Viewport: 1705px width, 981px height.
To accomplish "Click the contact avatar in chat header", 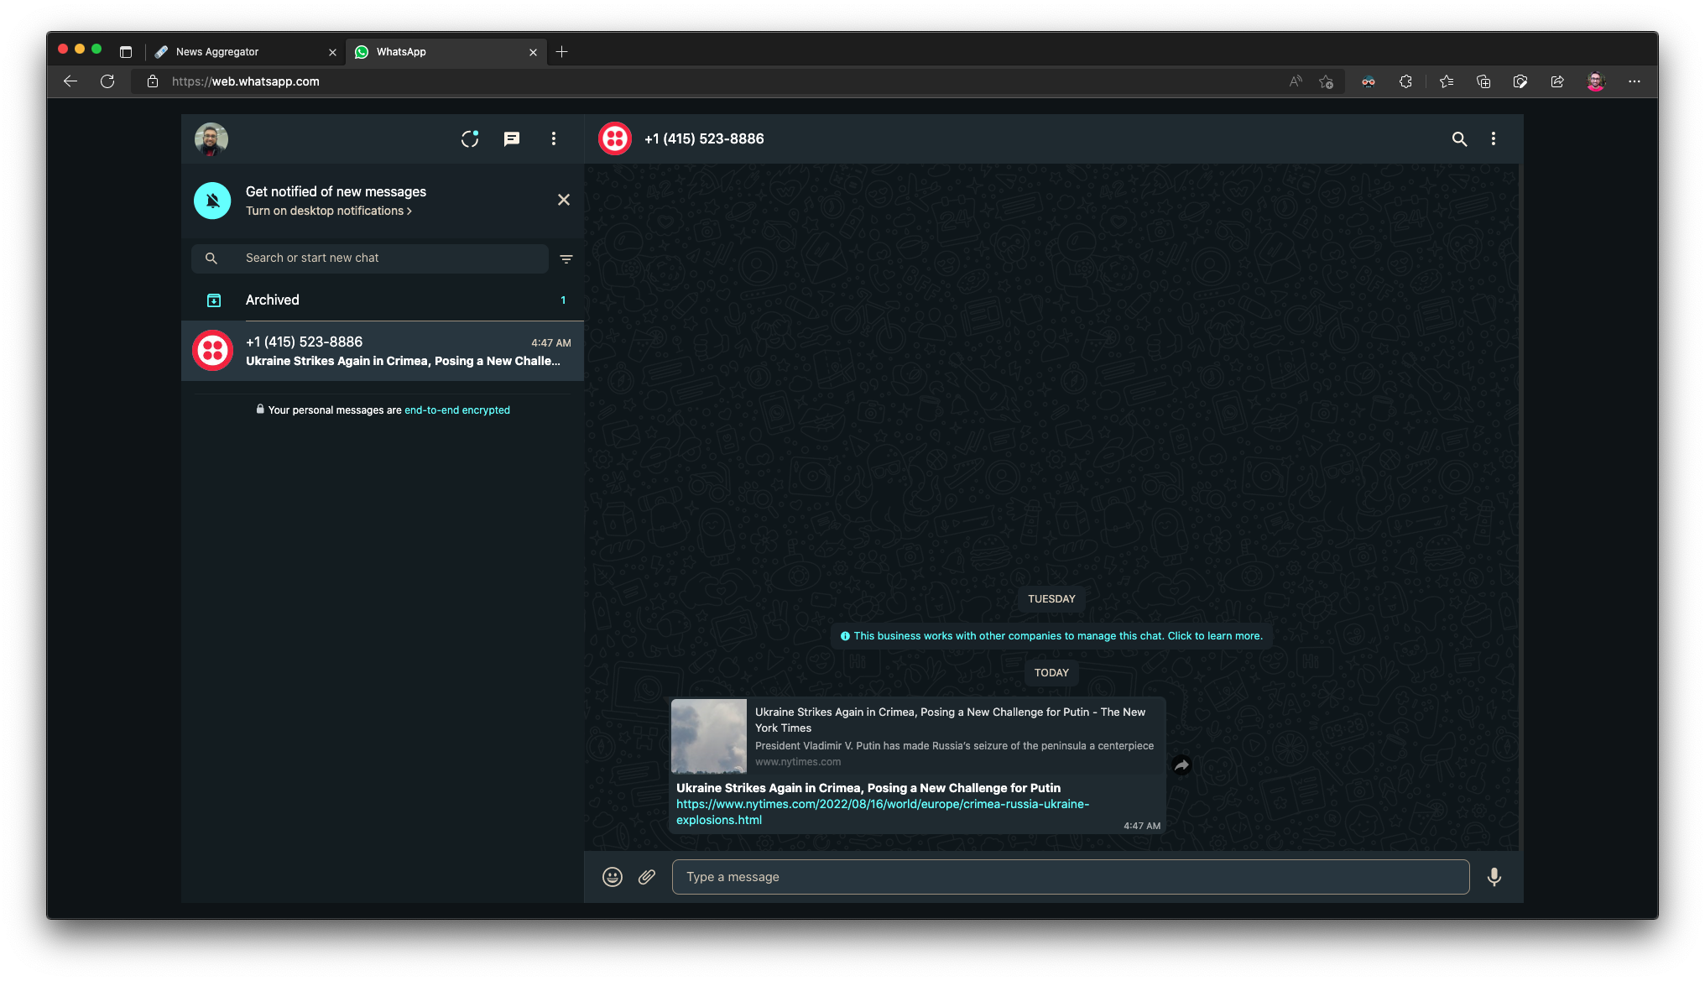I will click(615, 138).
